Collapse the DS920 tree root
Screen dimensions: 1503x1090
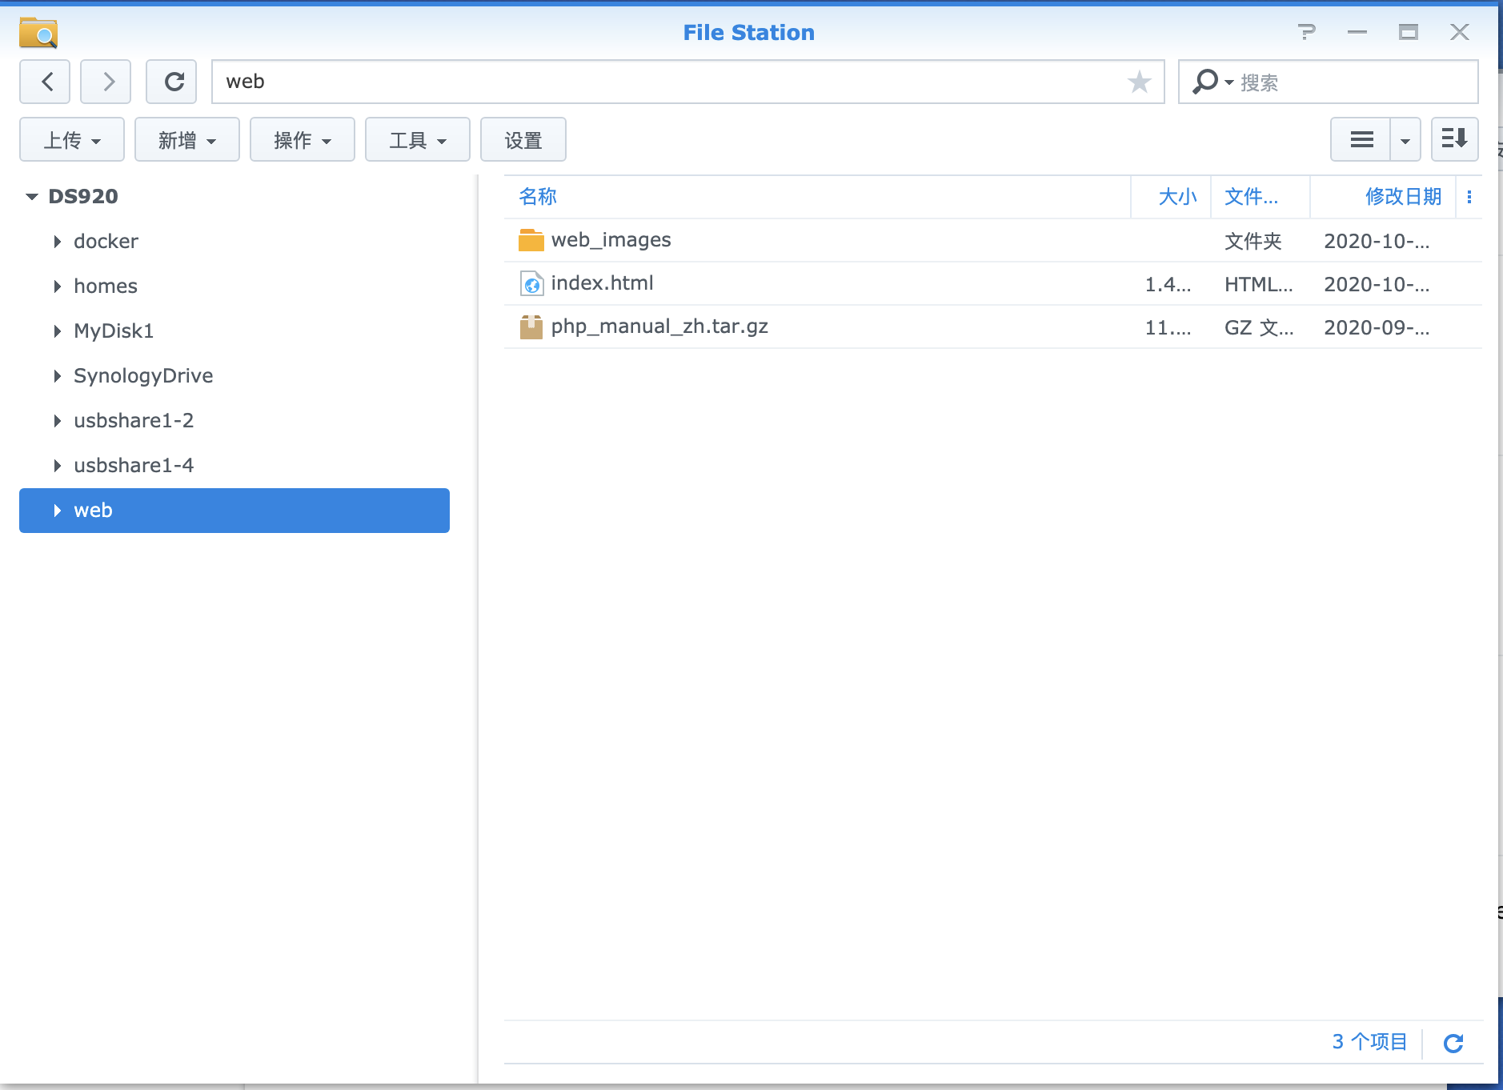coord(32,196)
